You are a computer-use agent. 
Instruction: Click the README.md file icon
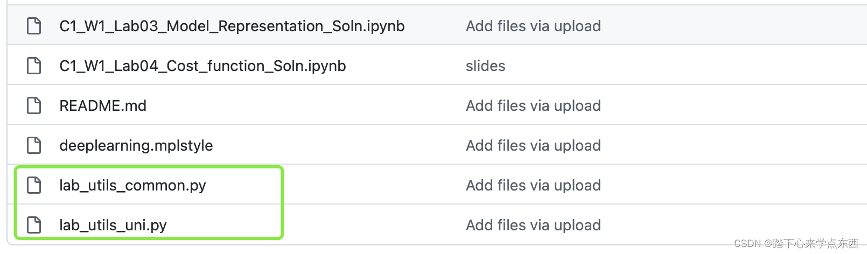coord(34,105)
